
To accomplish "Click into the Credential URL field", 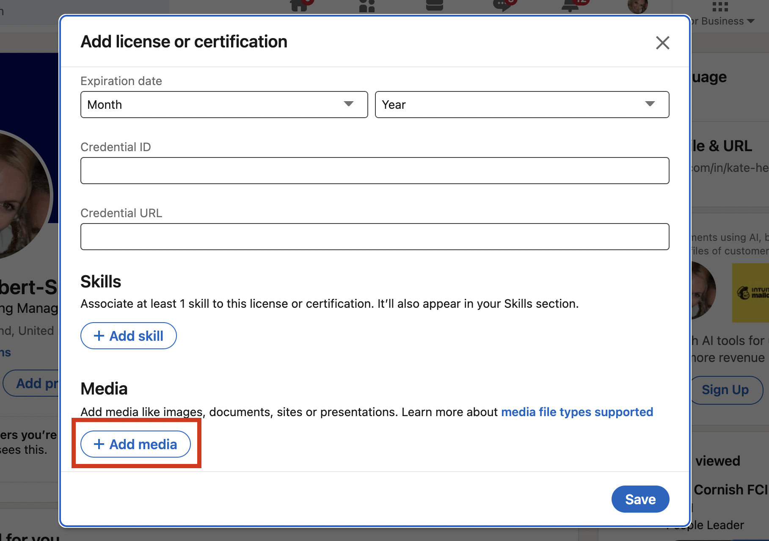I will [x=375, y=237].
